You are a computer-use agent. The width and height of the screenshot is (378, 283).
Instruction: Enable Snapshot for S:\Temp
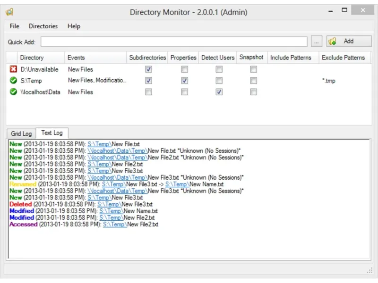pyautogui.click(x=253, y=80)
